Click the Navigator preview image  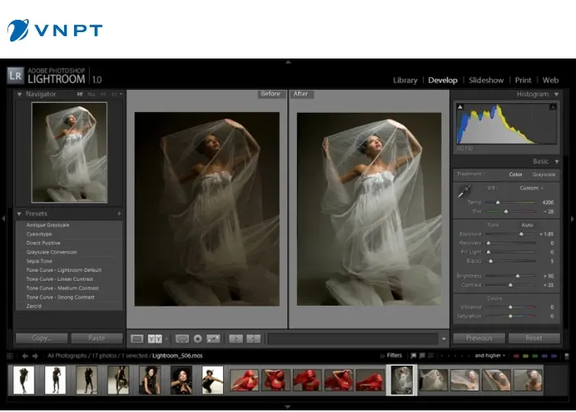pyautogui.click(x=69, y=152)
